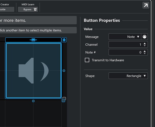Click the Button Properties heading

pyautogui.click(x=102, y=20)
